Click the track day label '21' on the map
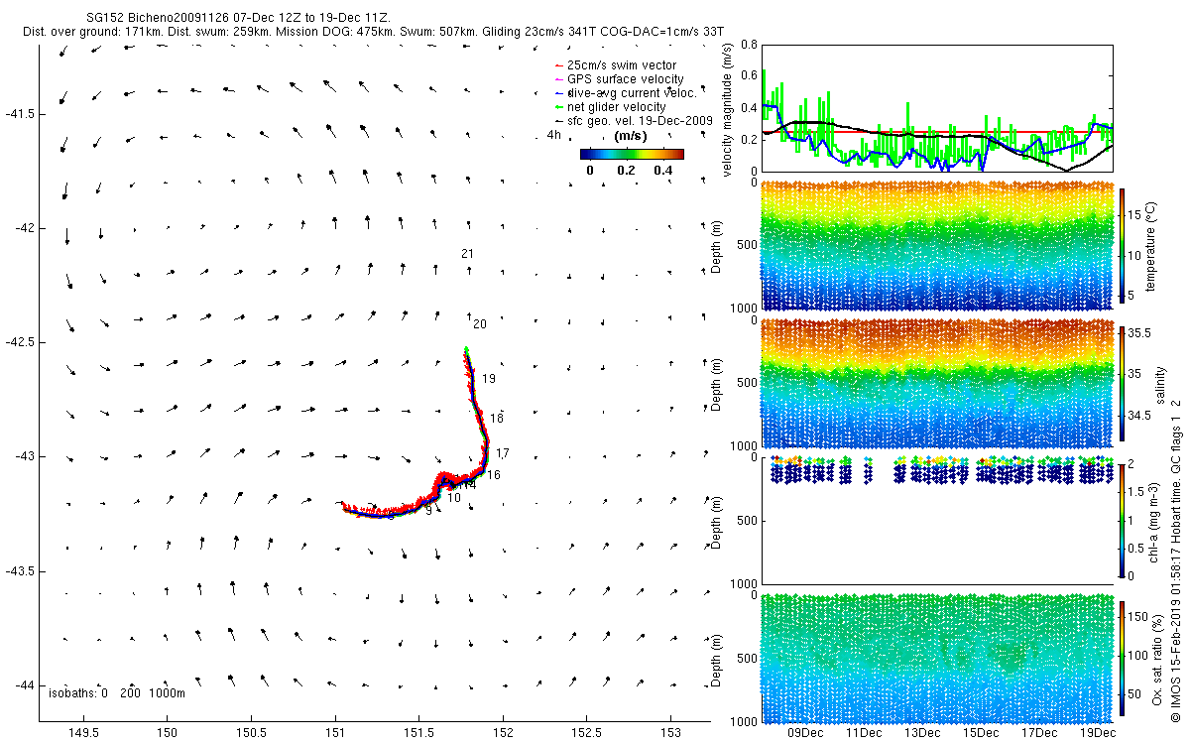Image resolution: width=1190 pixels, height=744 pixels. click(x=467, y=254)
